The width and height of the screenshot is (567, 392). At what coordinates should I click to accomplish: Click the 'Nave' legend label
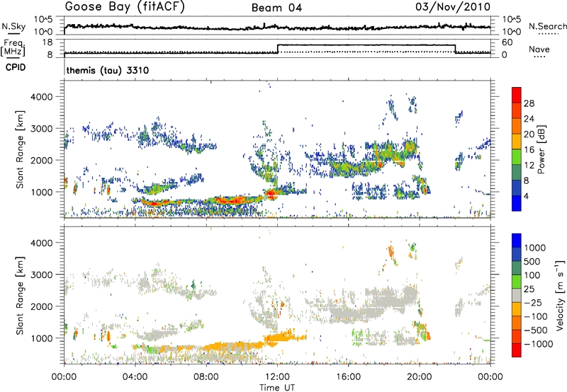(x=539, y=49)
